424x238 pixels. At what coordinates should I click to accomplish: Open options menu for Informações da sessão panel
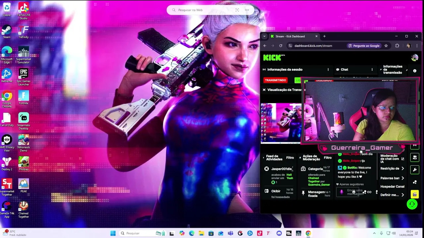pos(328,69)
